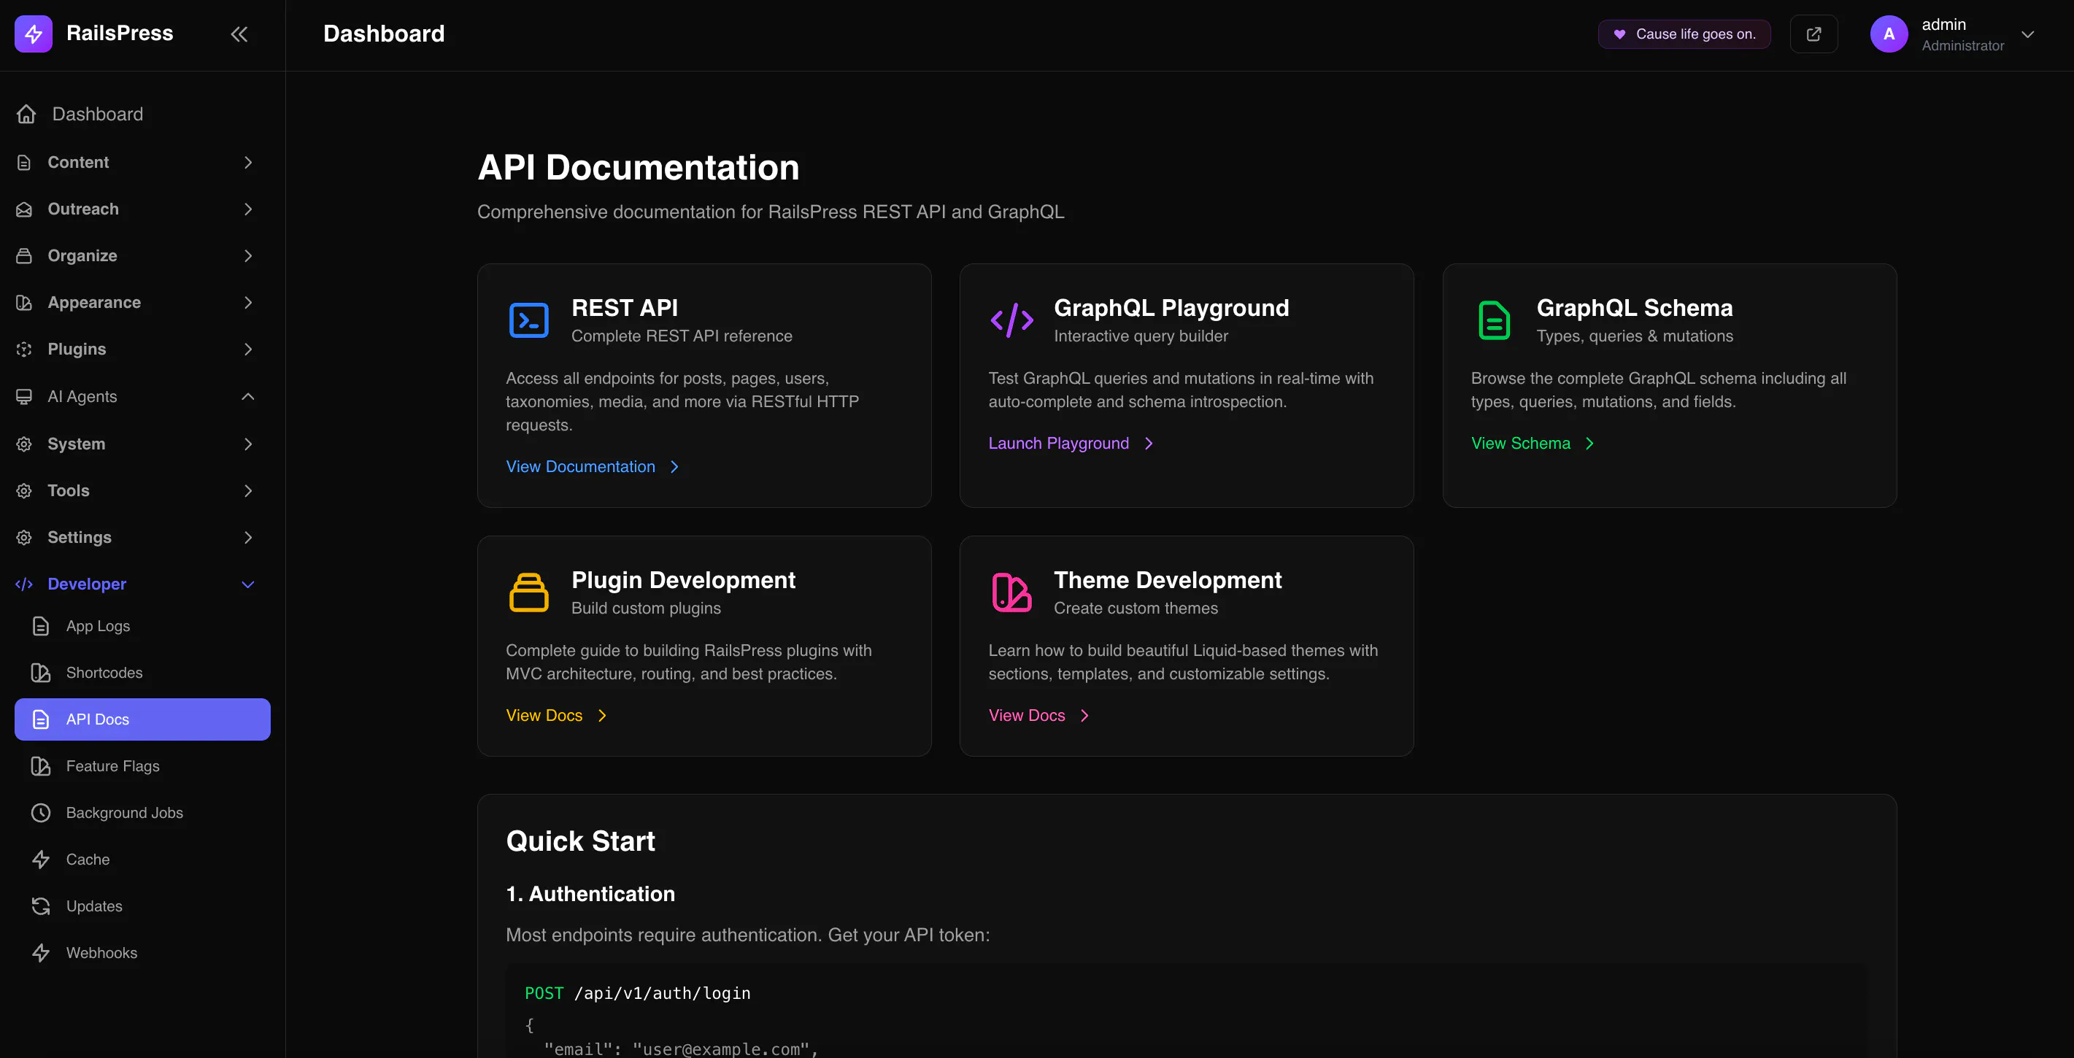2074x1058 pixels.
Task: Click the Dashboard home icon
Action: (x=26, y=115)
